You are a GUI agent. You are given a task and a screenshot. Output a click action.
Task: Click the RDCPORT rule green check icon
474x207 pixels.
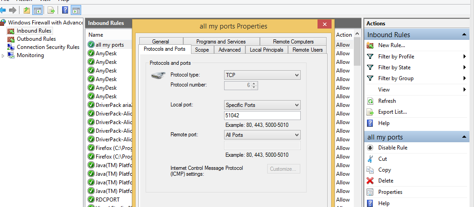click(x=91, y=199)
